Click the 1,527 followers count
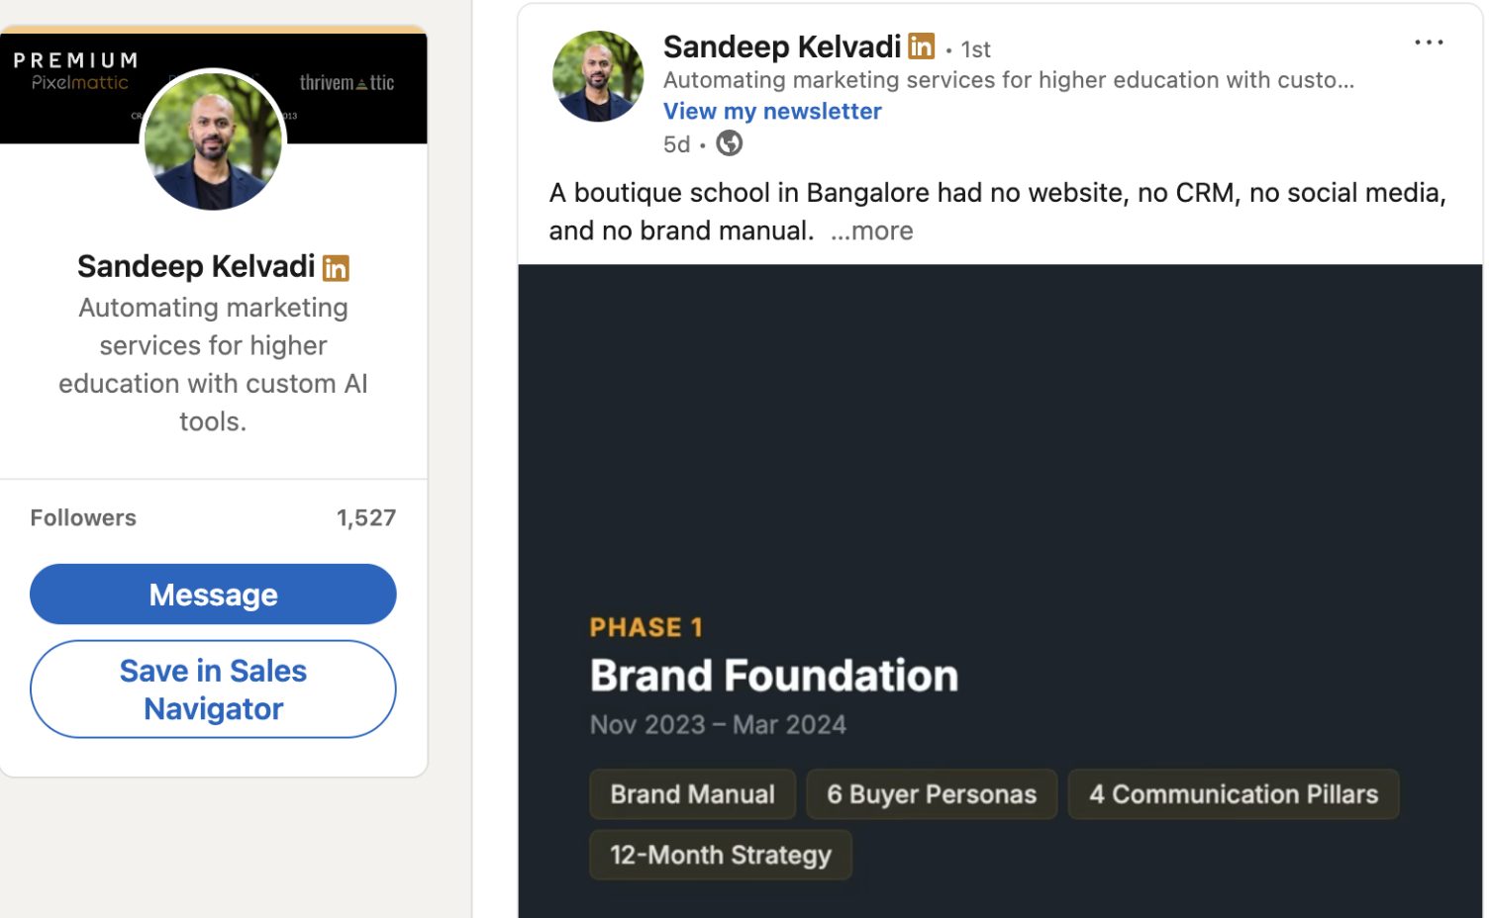The width and height of the screenshot is (1489, 918). tap(365, 516)
